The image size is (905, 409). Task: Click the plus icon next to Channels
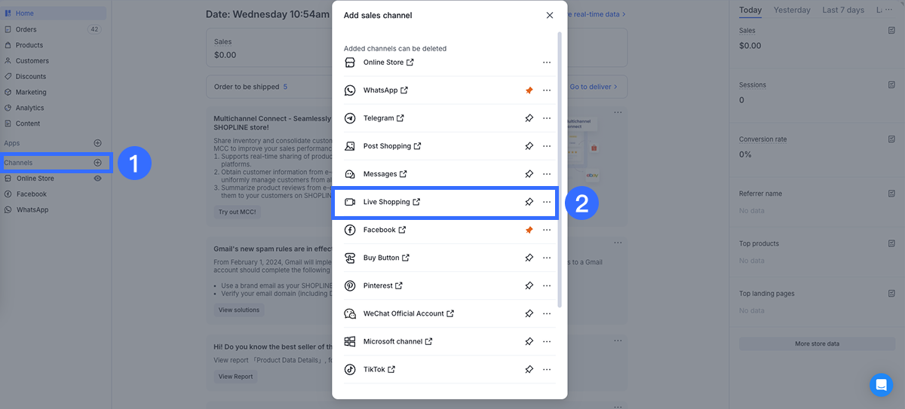(x=97, y=163)
